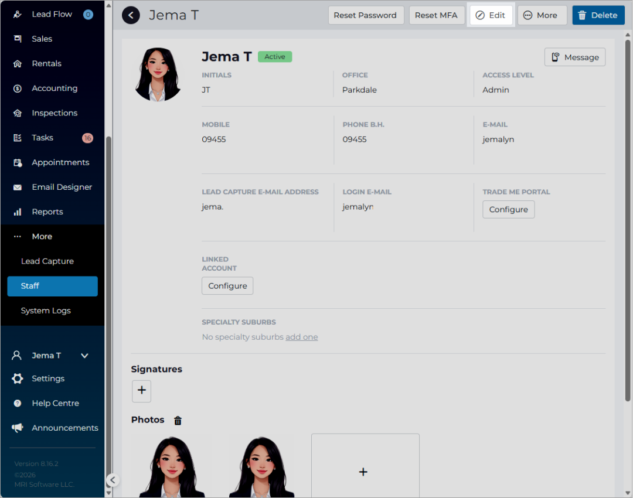
Task: Open the More actions dropdown in header
Action: point(542,15)
